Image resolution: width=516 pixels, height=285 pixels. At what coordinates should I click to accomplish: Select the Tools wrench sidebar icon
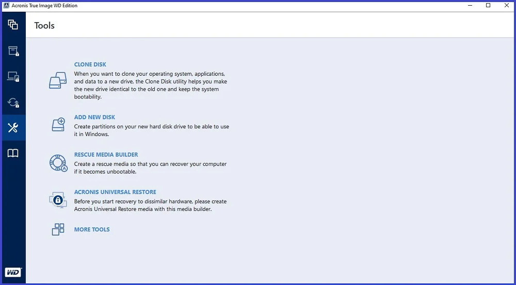[x=13, y=127]
